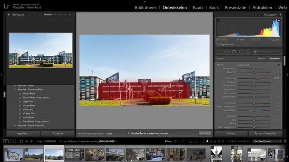The image size is (289, 162).
Task: Filter by one star rating
Action: (x=207, y=141)
